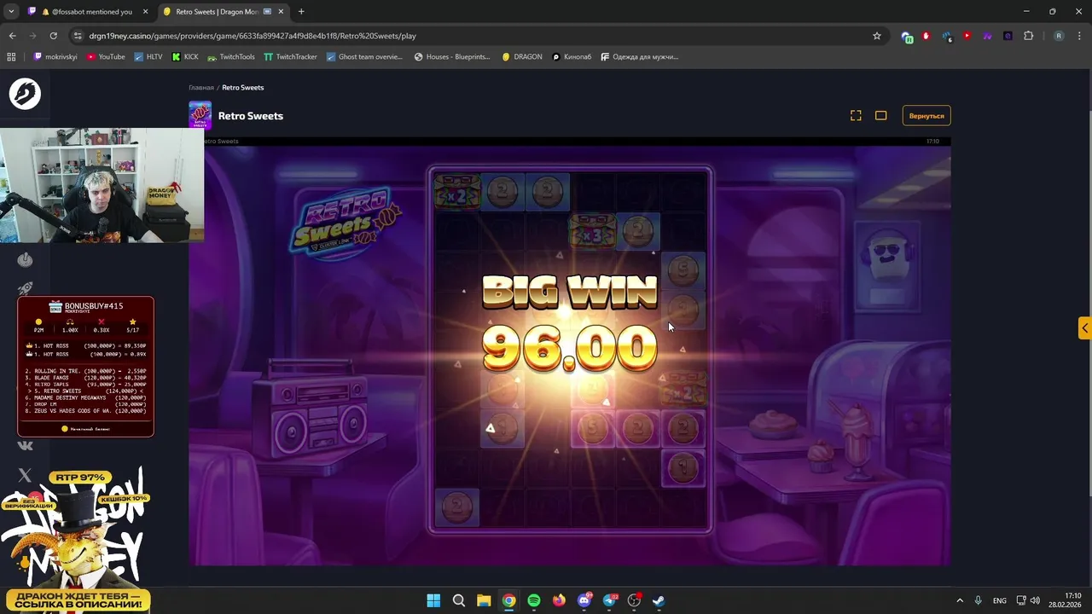The width and height of the screenshot is (1092, 614).
Task: Switch the ENG input language
Action: (999, 600)
